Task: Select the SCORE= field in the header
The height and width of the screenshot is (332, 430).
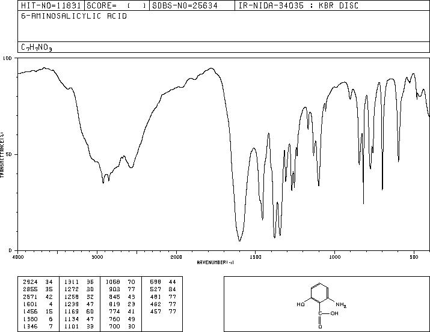Action: [x=117, y=5]
